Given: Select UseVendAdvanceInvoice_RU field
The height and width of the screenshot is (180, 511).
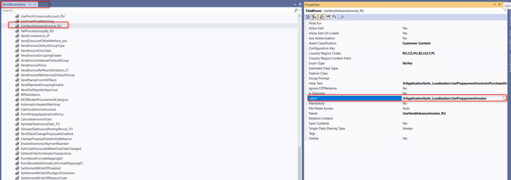Looking at the screenshot, I should coord(41,26).
